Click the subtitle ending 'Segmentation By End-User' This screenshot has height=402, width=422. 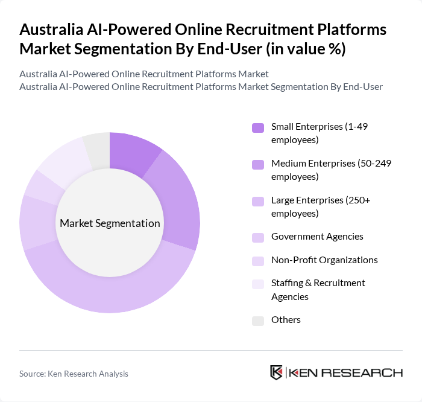coord(201,87)
